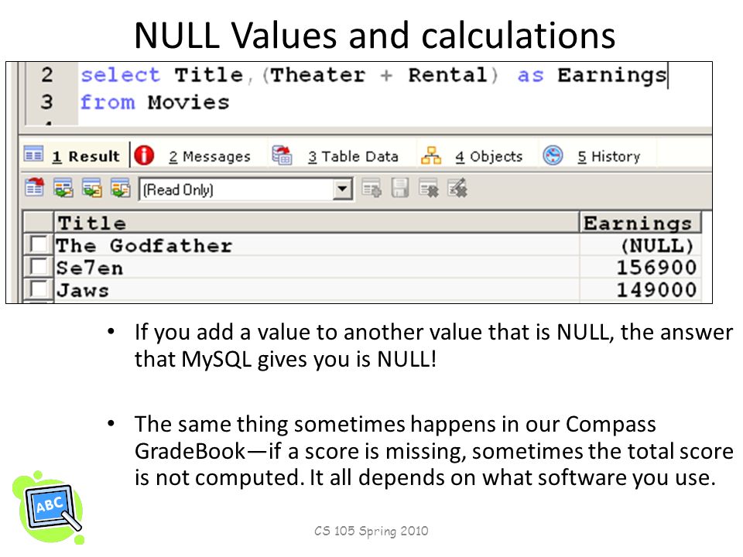Screen dimensions: 743x557
Task: Click the red info icon beside Messages
Action: click(x=144, y=155)
